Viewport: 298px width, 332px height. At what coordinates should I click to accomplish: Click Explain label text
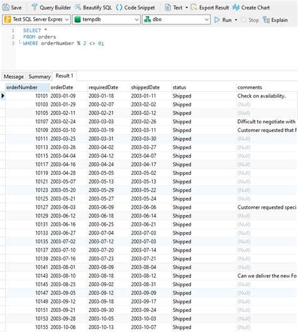click(x=279, y=20)
